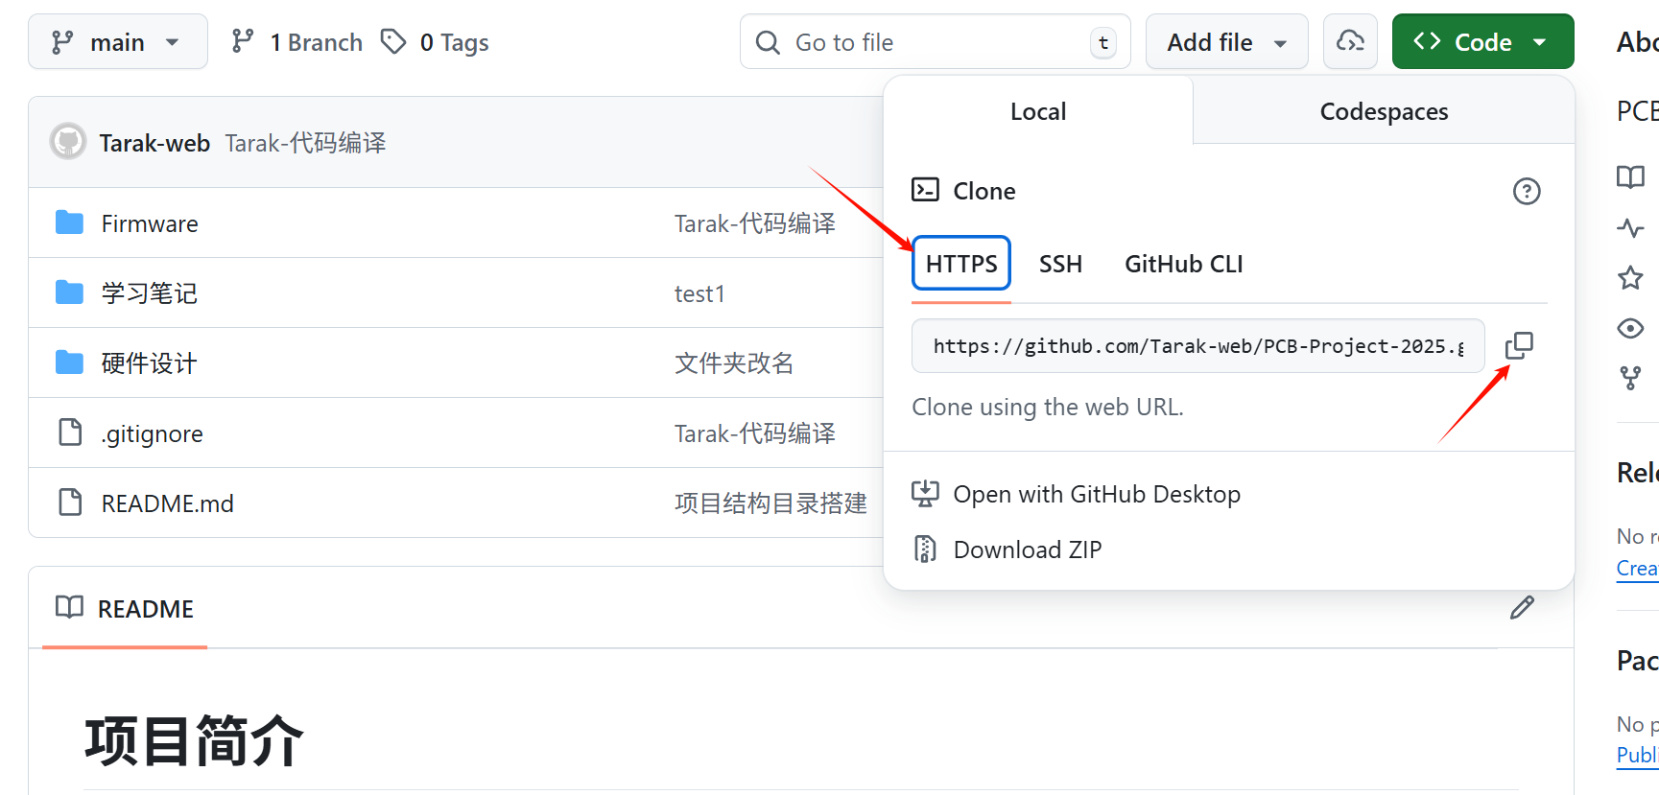1659x795 pixels.
Task: Click the 项目简介 README heading
Action: [194, 740]
